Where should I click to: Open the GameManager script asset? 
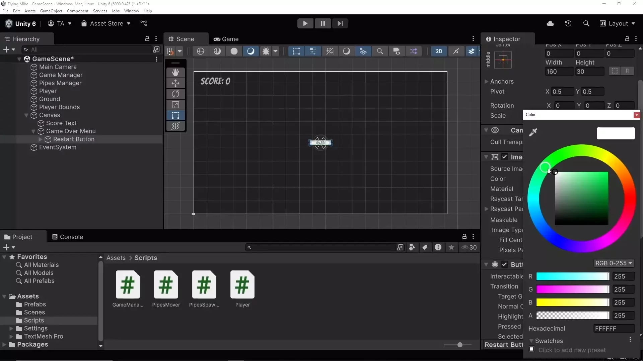pyautogui.click(x=128, y=289)
